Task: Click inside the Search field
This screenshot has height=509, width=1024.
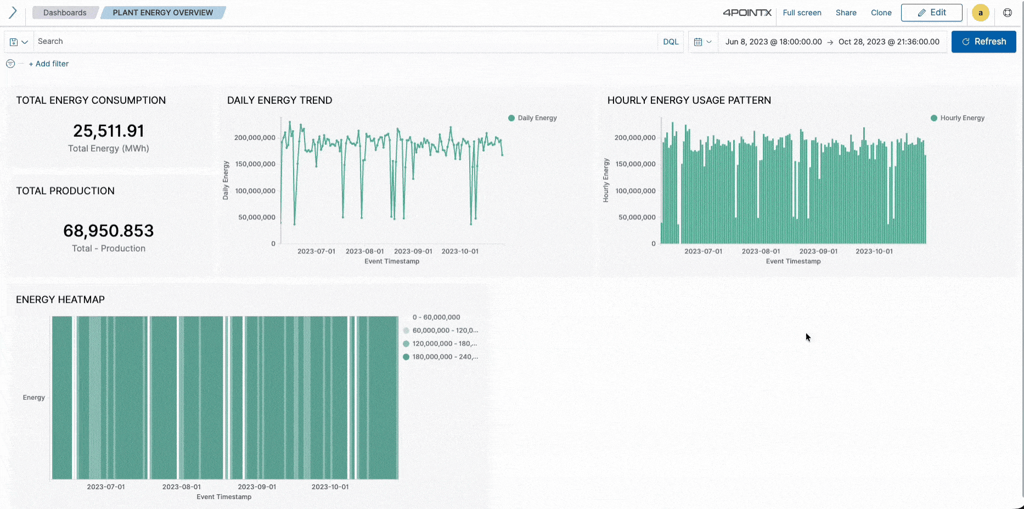Action: tap(220, 41)
